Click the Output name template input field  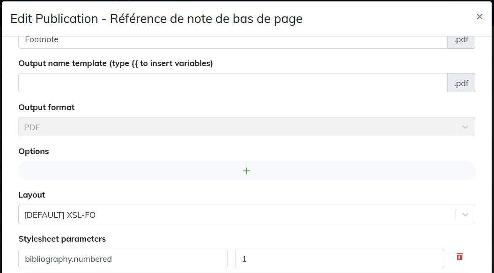(x=233, y=83)
